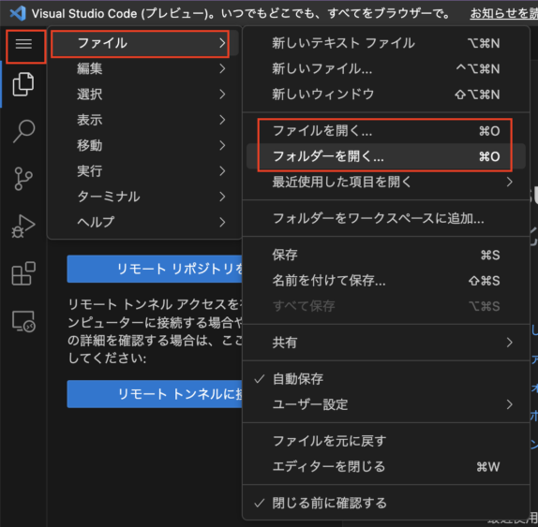Select ファイルを開く... menu entry
This screenshot has height=527, width=538.
(386, 131)
